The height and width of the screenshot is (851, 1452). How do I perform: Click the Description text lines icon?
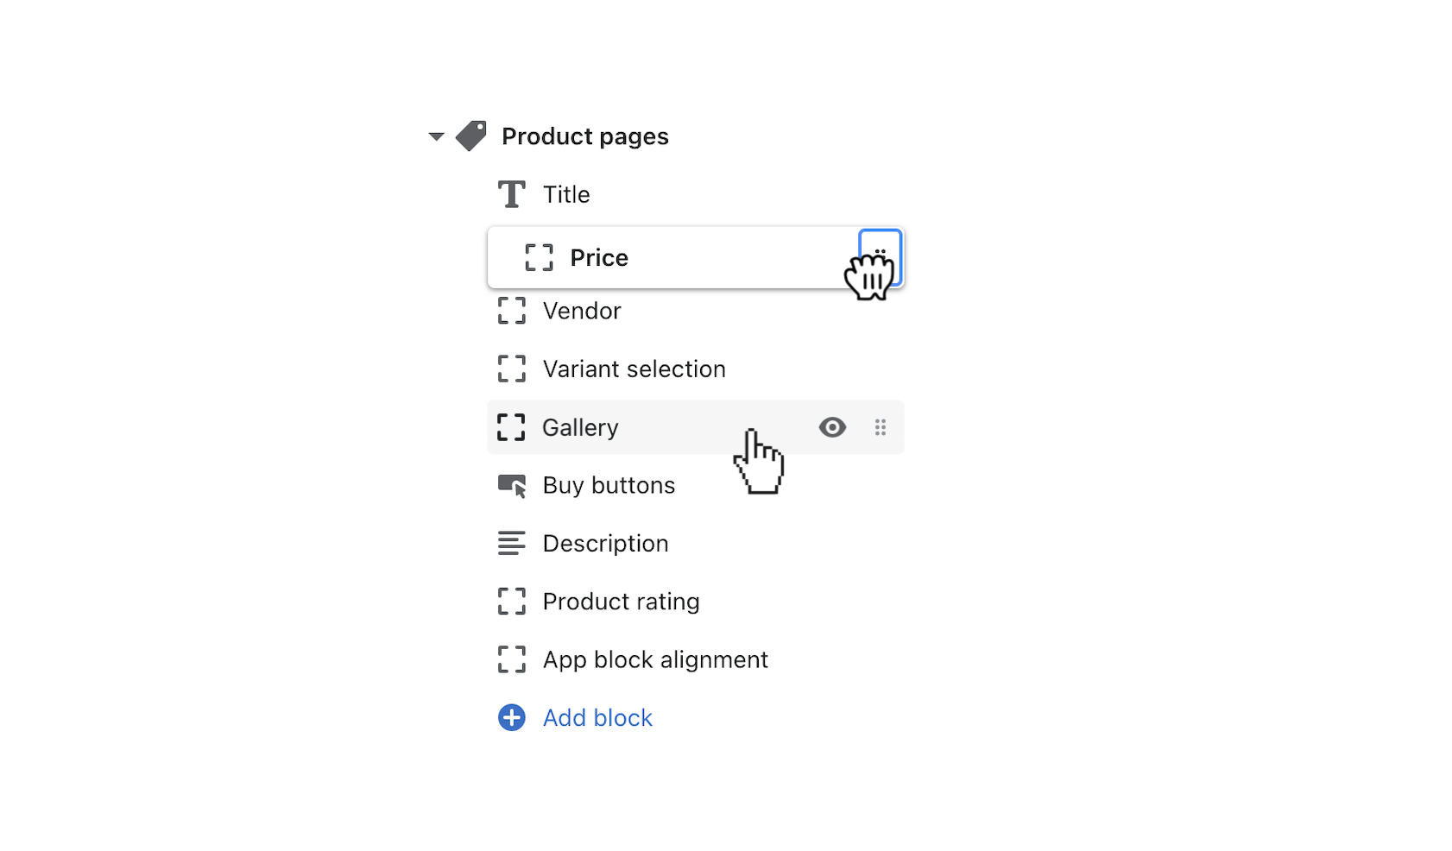512,543
